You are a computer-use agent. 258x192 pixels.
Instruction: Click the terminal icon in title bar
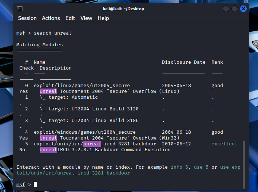coord(20,9)
